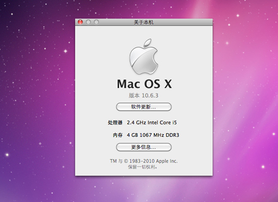Close the 关于本机 window via red button
This screenshot has width=278, height=202.
point(80,22)
